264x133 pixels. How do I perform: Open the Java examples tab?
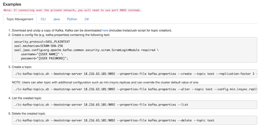pos(56,19)
